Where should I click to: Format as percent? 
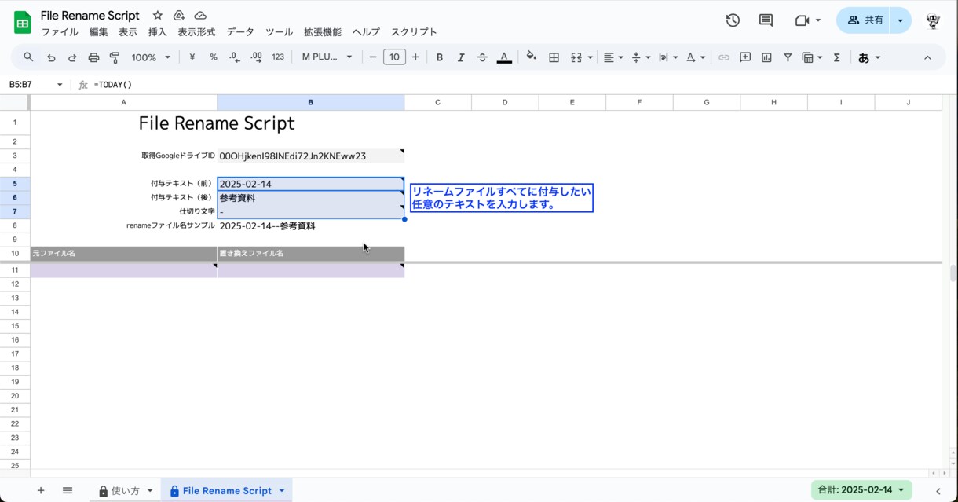coord(213,57)
